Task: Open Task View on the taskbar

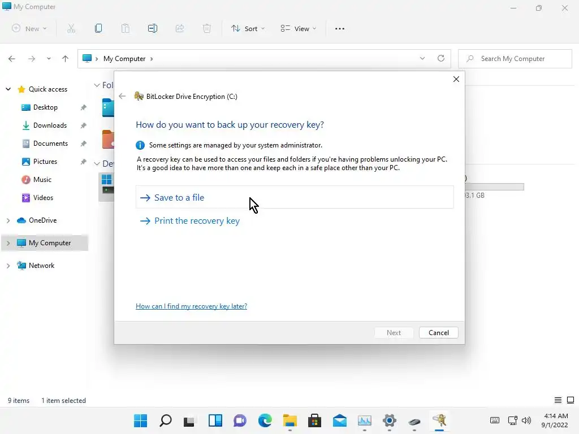Action: click(x=189, y=420)
